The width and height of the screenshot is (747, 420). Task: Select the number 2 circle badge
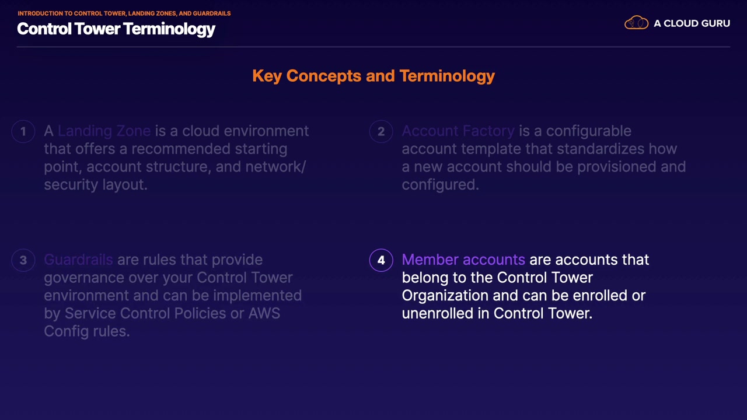(381, 131)
